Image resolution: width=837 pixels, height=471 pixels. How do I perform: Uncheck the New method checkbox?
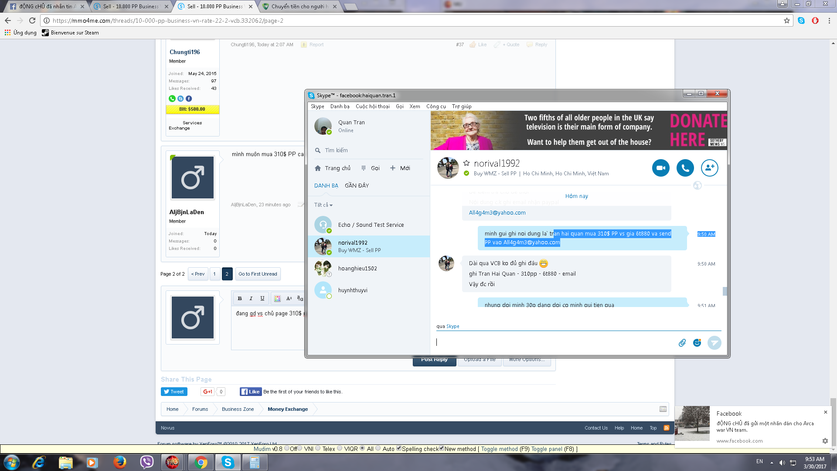[x=441, y=448]
